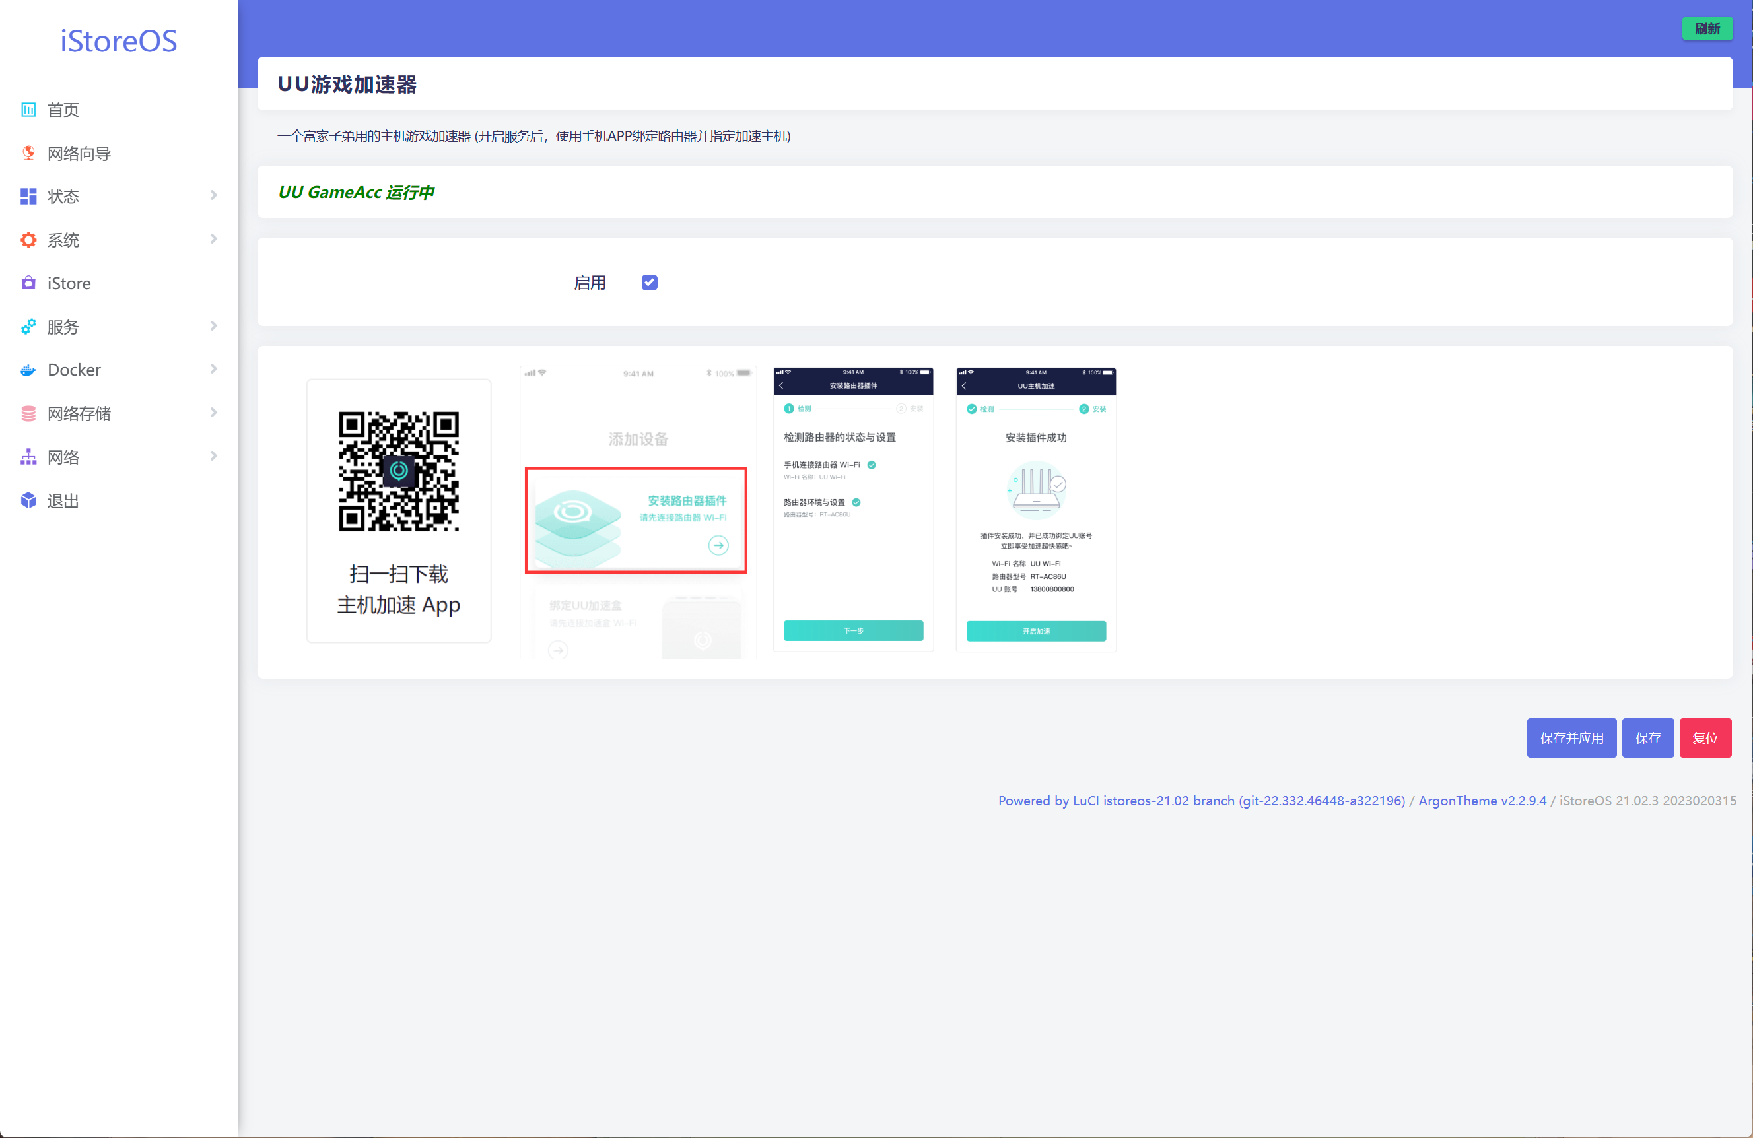Click the system gear icon
The height and width of the screenshot is (1138, 1753).
tap(28, 240)
